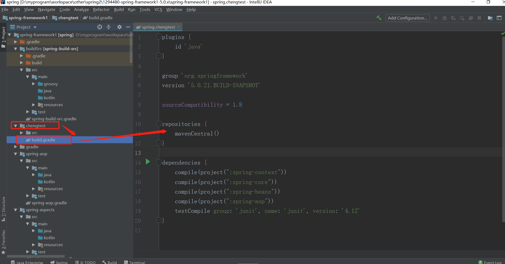This screenshot has width=505, height=264.
Task: Toggle the Event Log tool window
Action: [x=490, y=262]
